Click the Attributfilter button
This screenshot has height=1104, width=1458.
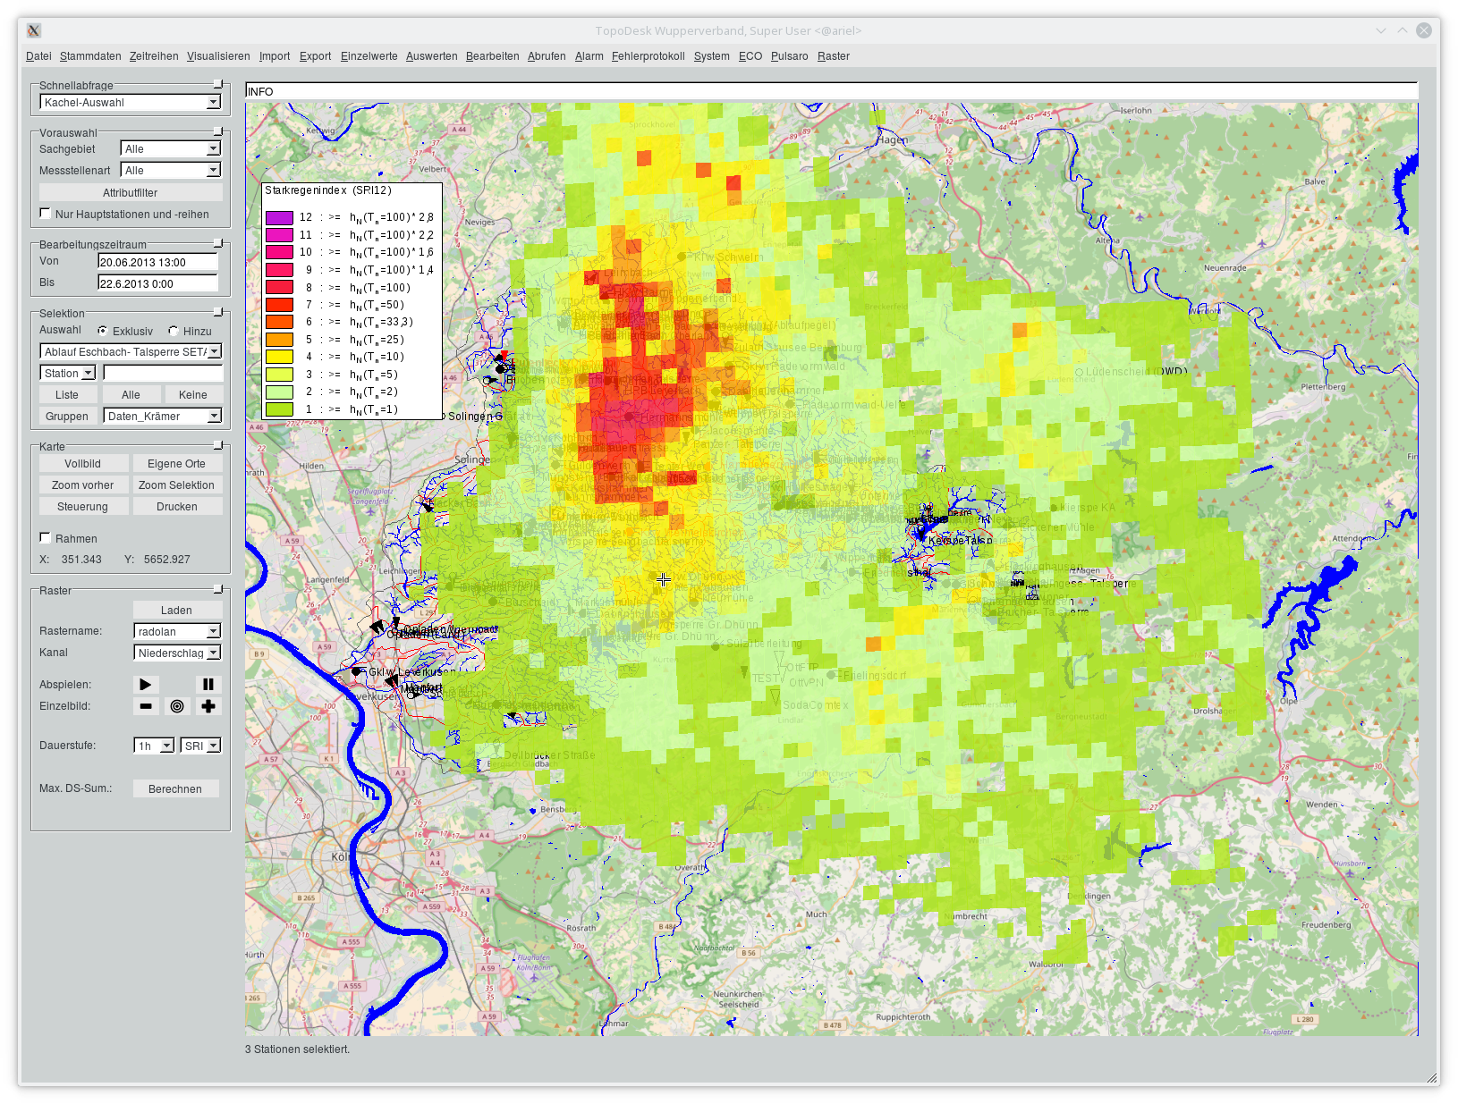point(131,193)
